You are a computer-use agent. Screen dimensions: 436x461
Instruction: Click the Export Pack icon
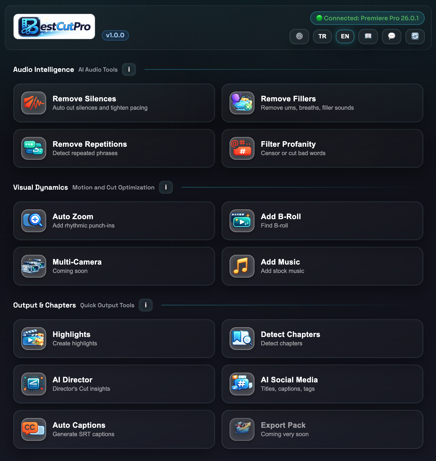[242, 429]
